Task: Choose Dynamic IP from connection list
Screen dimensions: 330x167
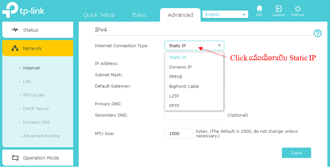Action: pyautogui.click(x=180, y=67)
